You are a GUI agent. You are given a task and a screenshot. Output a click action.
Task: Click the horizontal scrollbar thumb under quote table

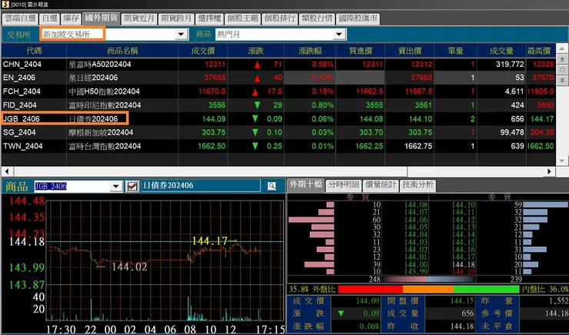pyautogui.click(x=211, y=171)
